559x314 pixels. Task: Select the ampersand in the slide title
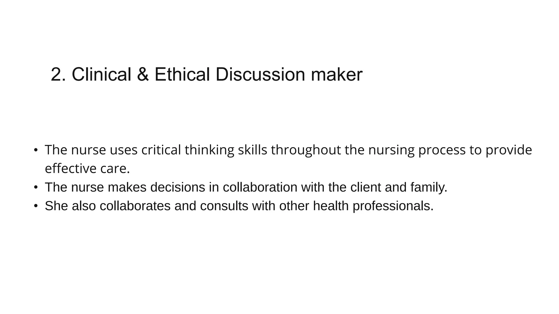(143, 74)
